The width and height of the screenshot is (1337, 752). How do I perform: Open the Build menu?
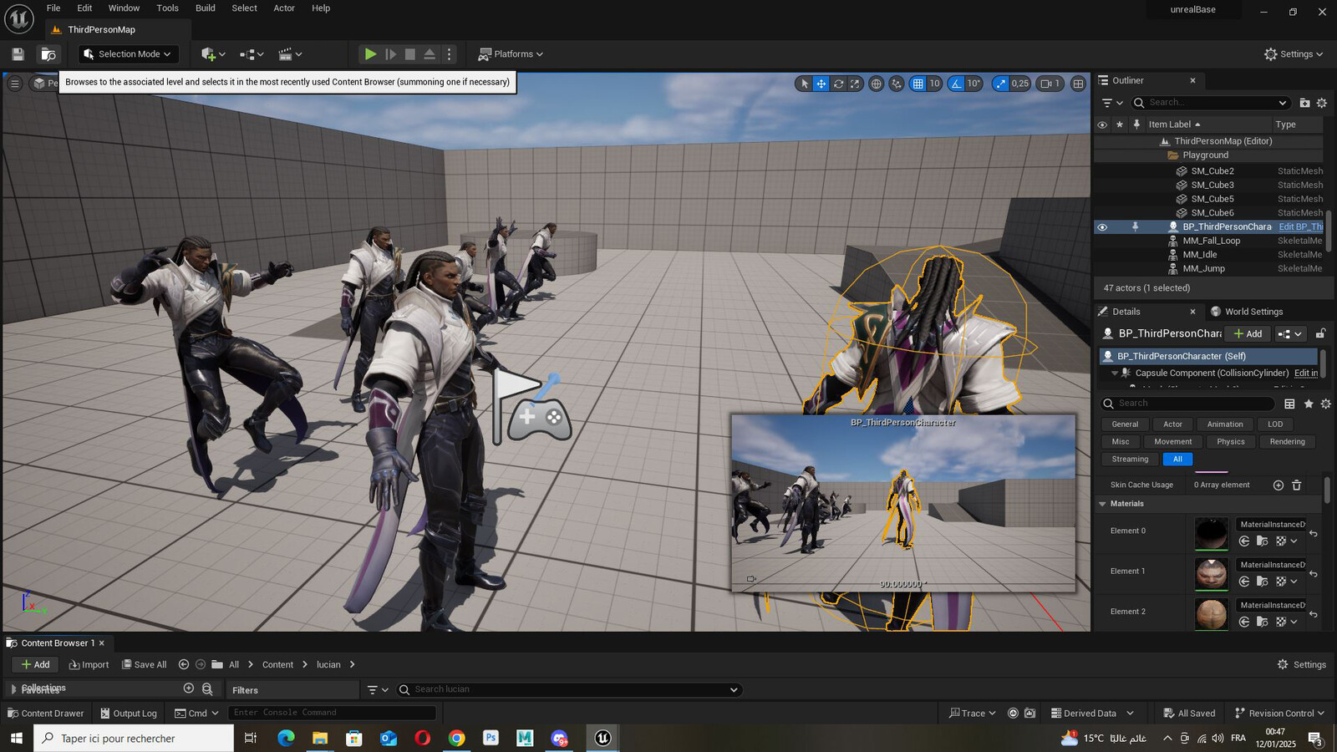pos(206,8)
